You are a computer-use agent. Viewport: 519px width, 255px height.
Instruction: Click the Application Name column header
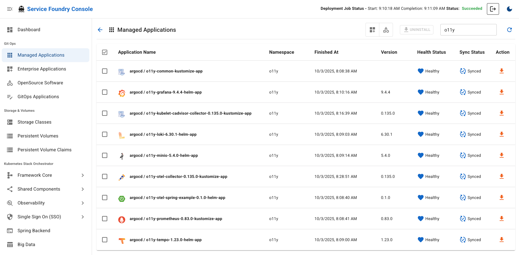click(x=137, y=52)
